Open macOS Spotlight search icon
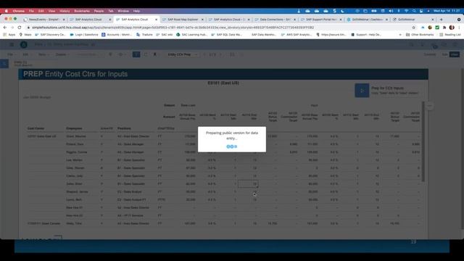Image resolution: width=464 pixels, height=261 pixels. tap(414, 11)
